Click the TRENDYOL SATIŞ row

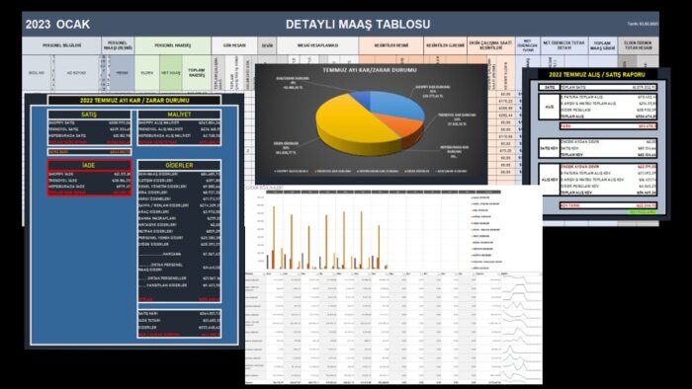(x=89, y=129)
